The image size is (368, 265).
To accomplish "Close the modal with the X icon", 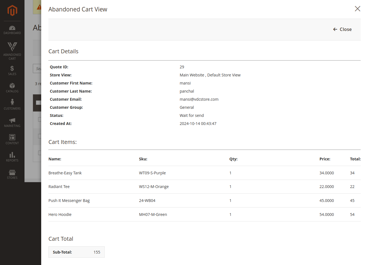I will 357,9.
